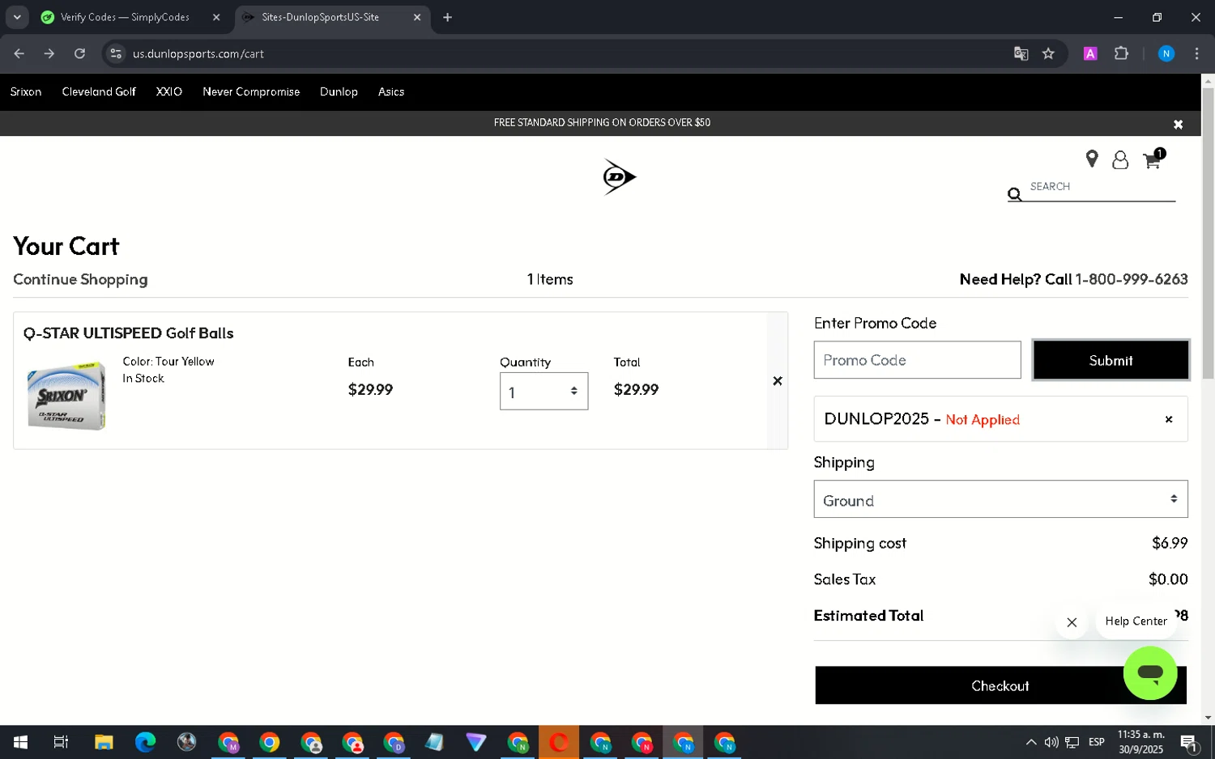1215x759 pixels.
Task: Click the Promo Code input field
Action: pyautogui.click(x=917, y=360)
